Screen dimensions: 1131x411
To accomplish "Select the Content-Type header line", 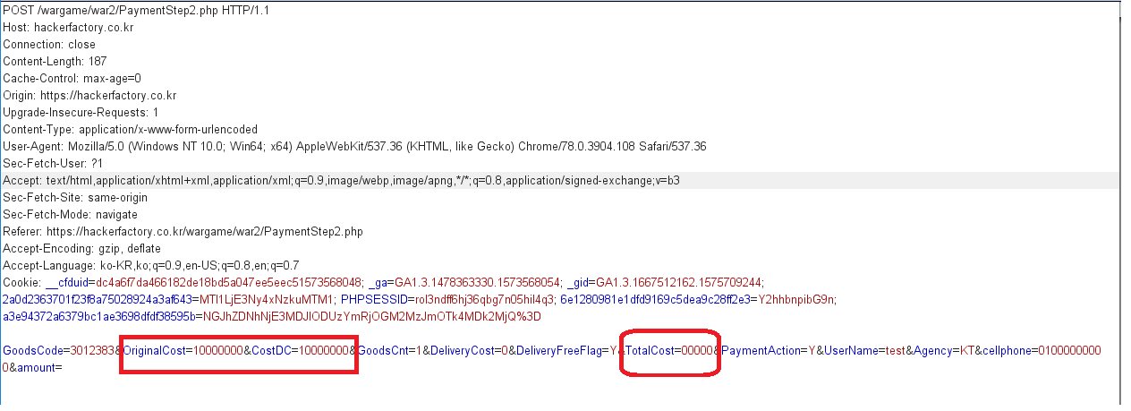I will 130,129.
